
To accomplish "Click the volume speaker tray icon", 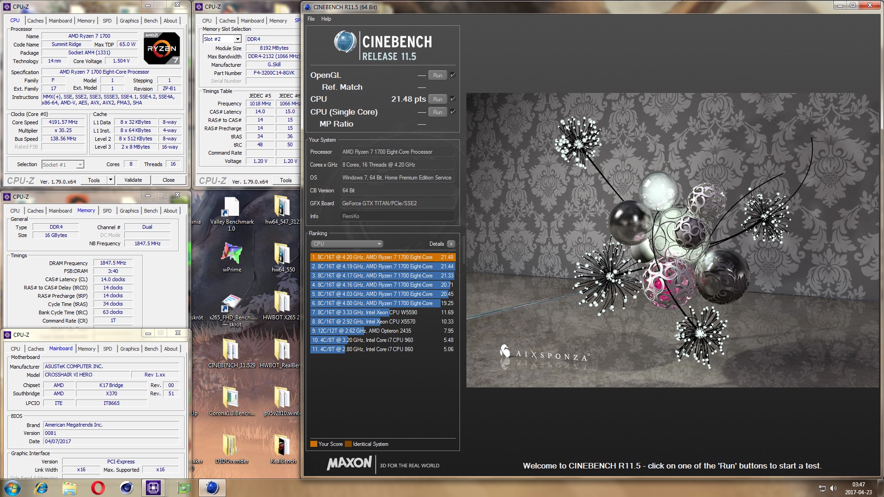I will click(x=833, y=488).
